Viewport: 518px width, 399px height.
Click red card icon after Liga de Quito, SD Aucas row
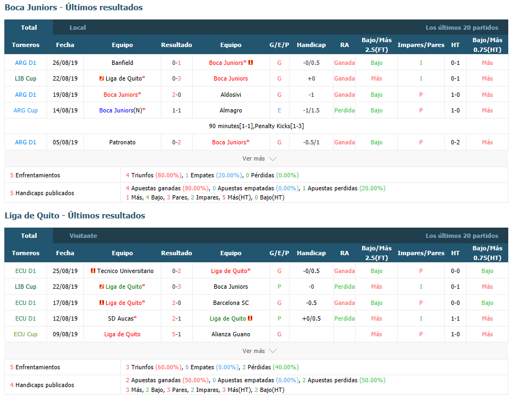tap(250, 318)
